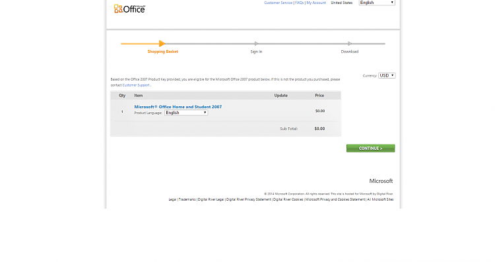
Task: Open the FAQs link
Action: point(299,3)
